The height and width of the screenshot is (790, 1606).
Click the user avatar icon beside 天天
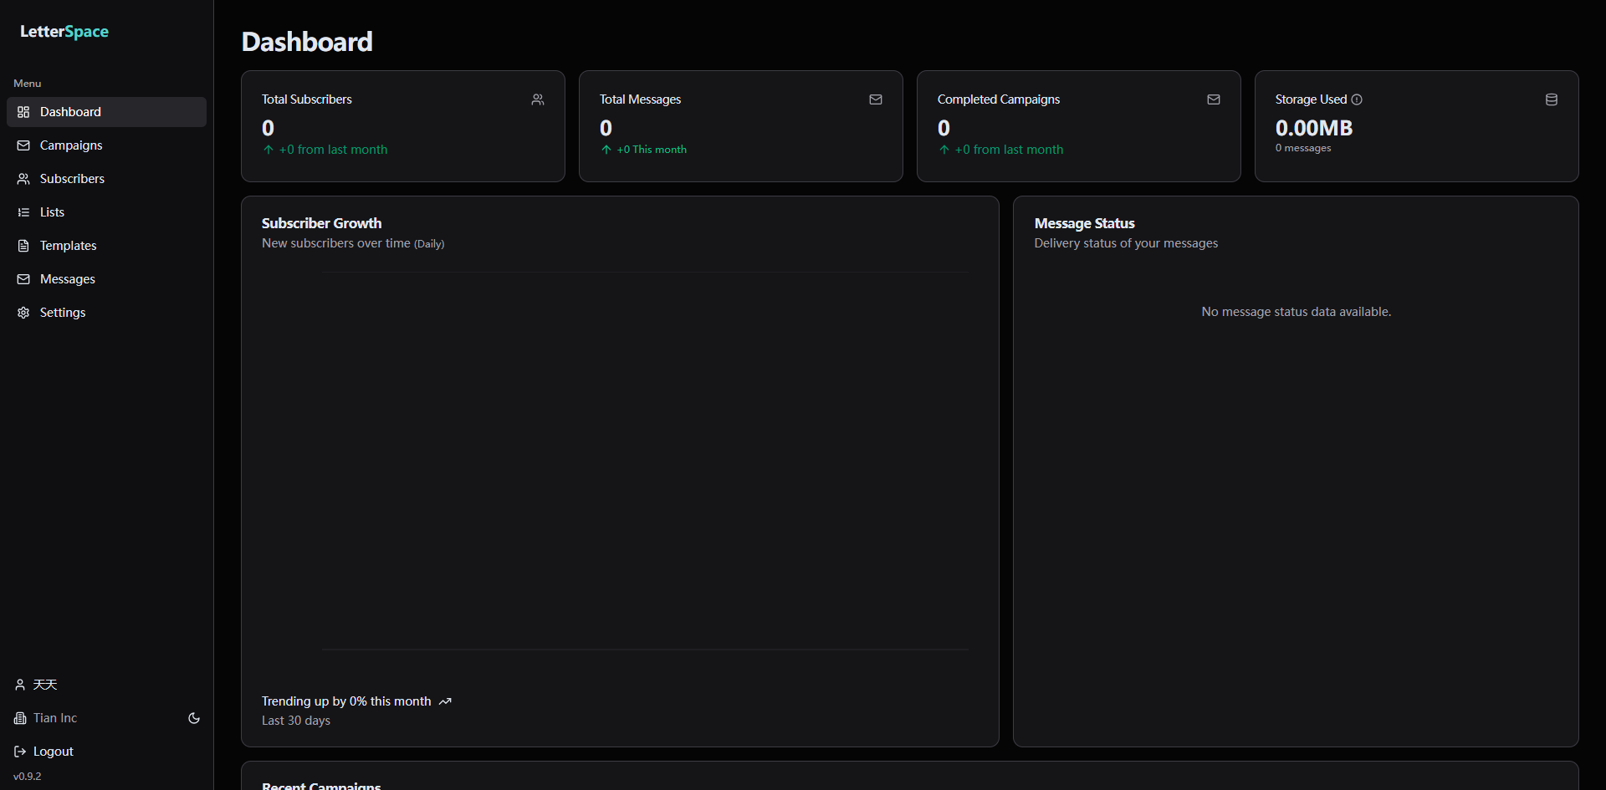20,685
